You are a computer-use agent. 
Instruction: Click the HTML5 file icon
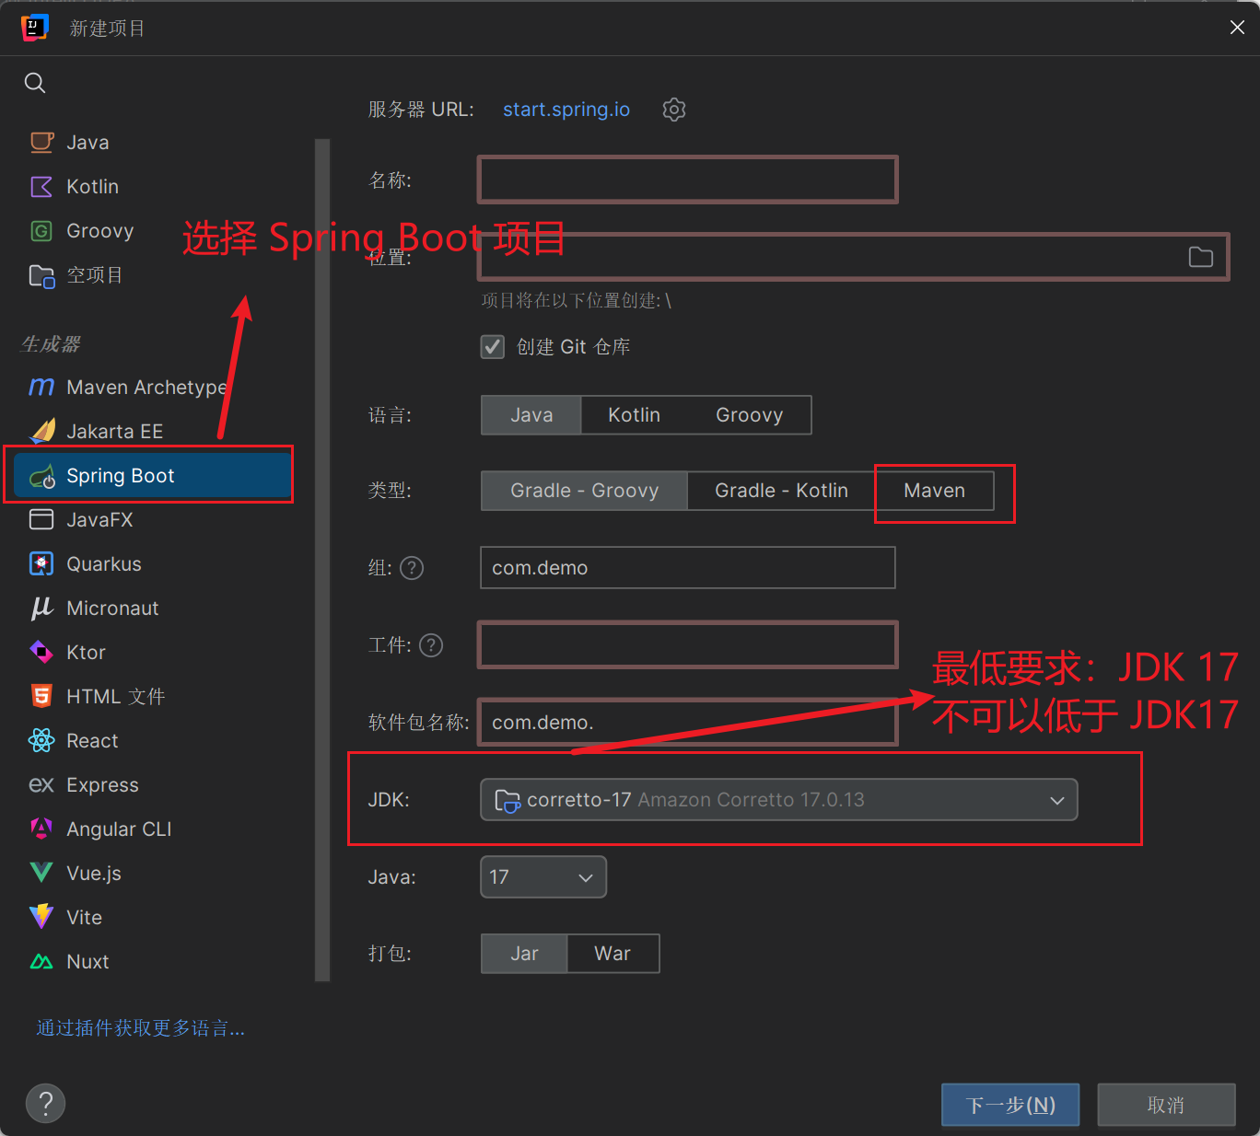pos(41,696)
